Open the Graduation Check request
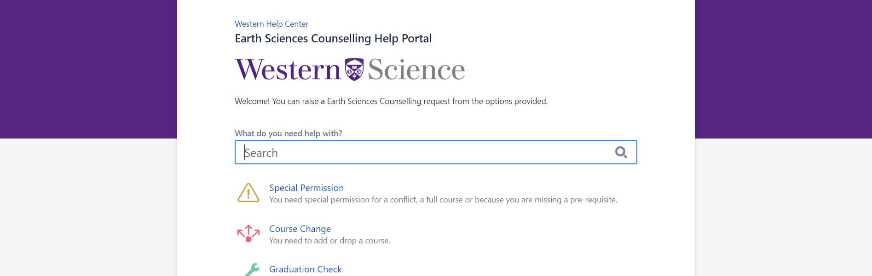Image resolution: width=872 pixels, height=276 pixels. click(x=306, y=269)
